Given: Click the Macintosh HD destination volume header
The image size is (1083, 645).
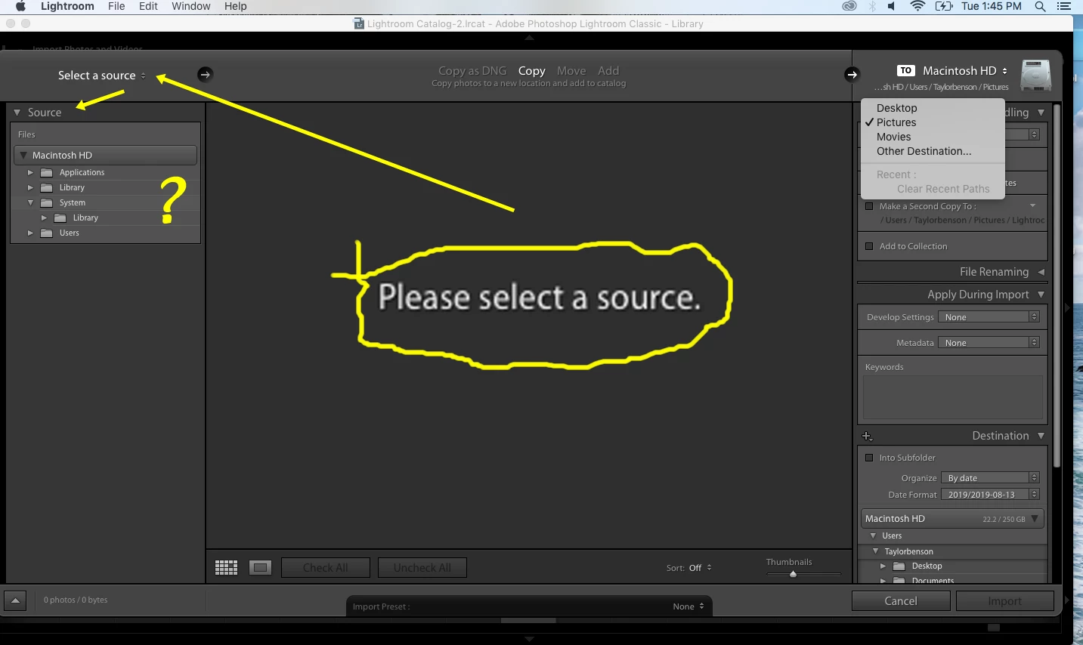Looking at the screenshot, I should point(952,519).
